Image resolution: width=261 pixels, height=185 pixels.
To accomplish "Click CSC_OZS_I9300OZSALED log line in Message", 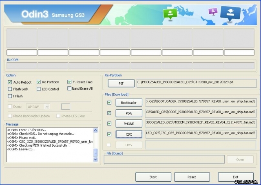I will pos(50,141).
